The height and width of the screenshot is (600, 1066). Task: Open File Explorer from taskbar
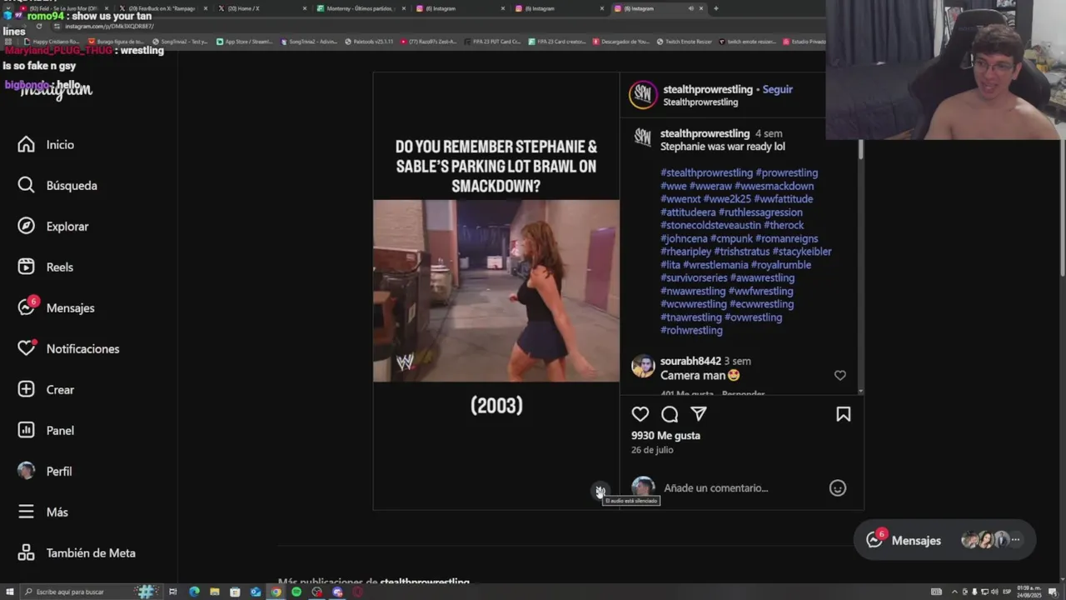tap(215, 592)
